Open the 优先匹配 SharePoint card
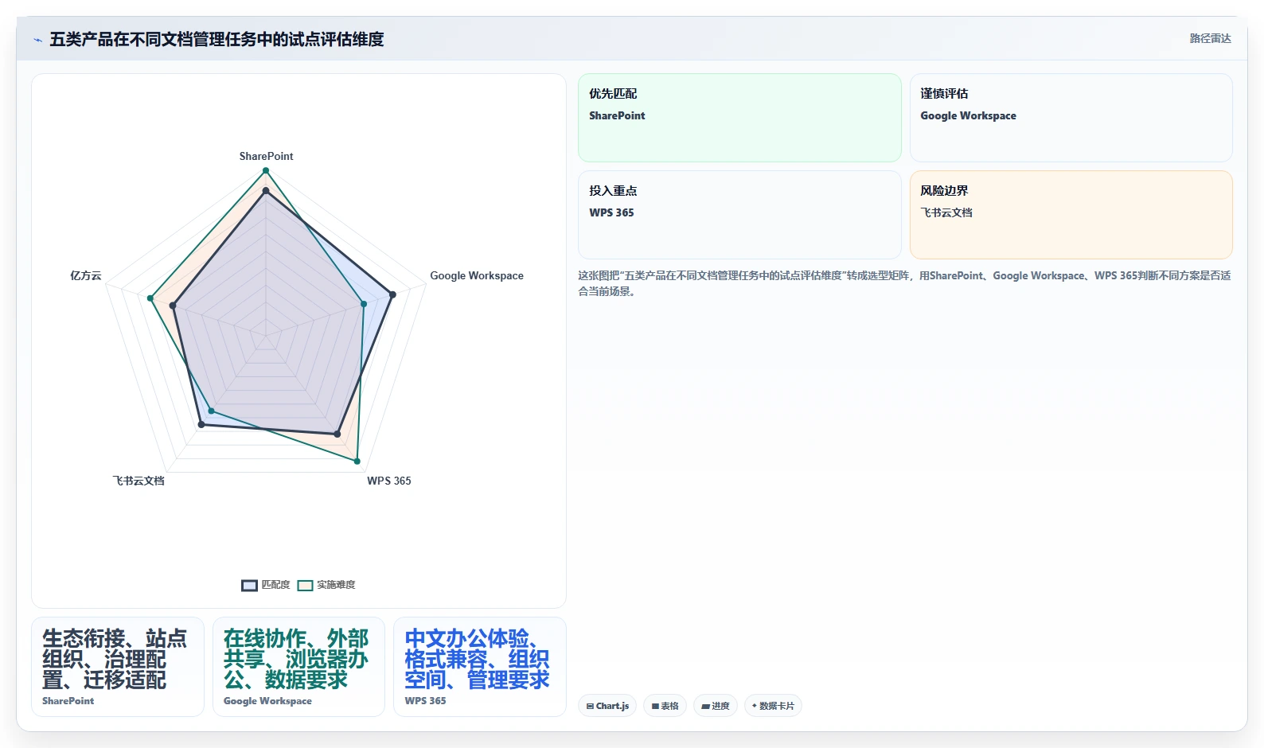 [x=739, y=118]
